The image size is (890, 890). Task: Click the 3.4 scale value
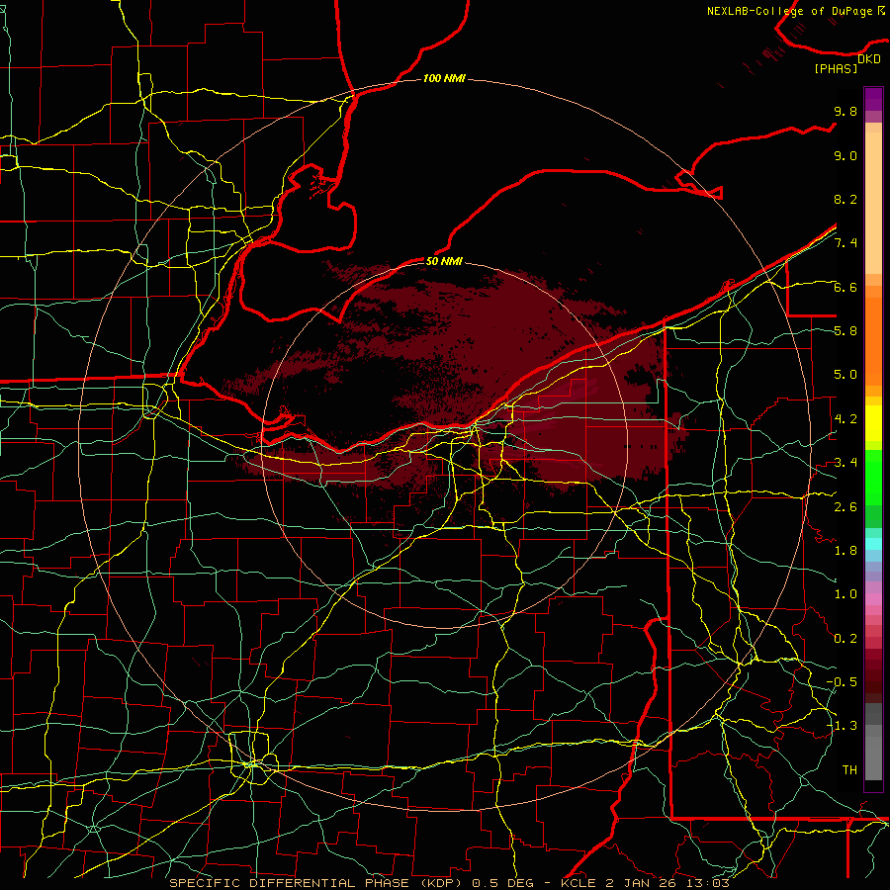(845, 463)
